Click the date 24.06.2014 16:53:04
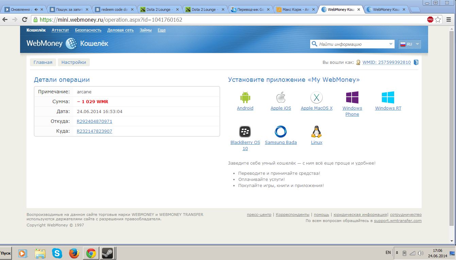The width and height of the screenshot is (456, 260). coord(100,111)
